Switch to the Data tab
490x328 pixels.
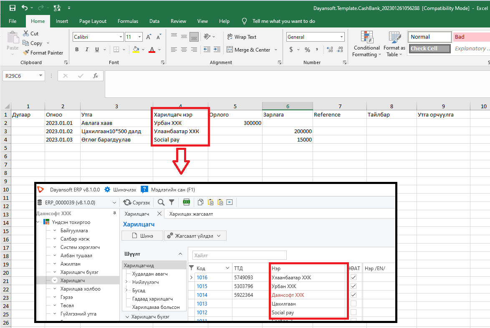coord(154,21)
